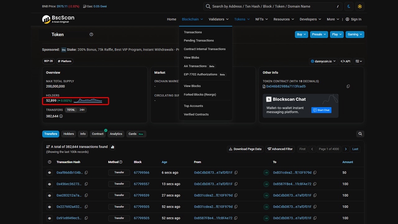Jump to the Last page
The image size is (398, 224).
pos(355,149)
